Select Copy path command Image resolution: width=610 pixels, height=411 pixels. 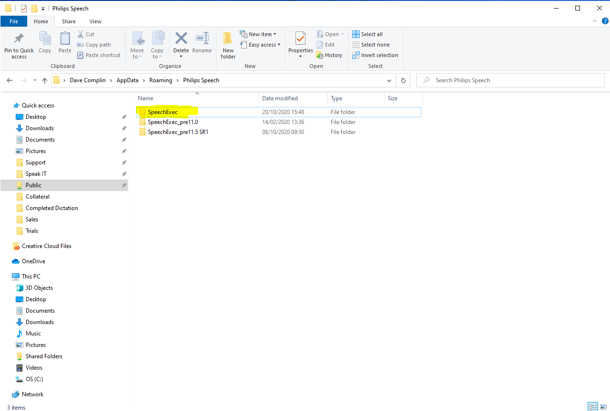click(94, 45)
